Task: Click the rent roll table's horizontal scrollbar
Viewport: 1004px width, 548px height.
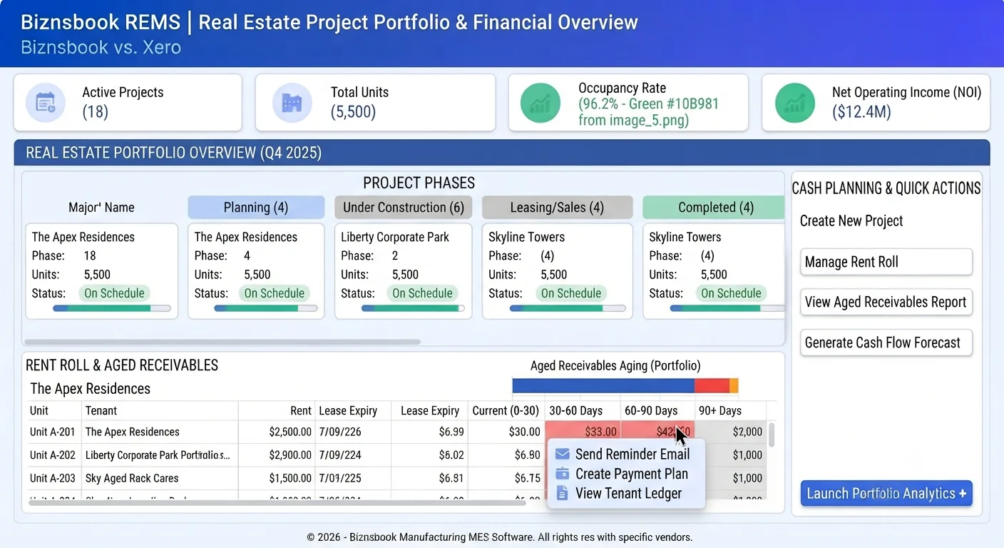Action: (277, 502)
